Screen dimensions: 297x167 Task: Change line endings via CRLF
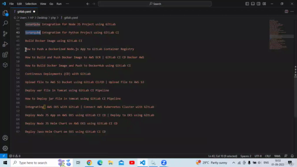click(x=268, y=156)
